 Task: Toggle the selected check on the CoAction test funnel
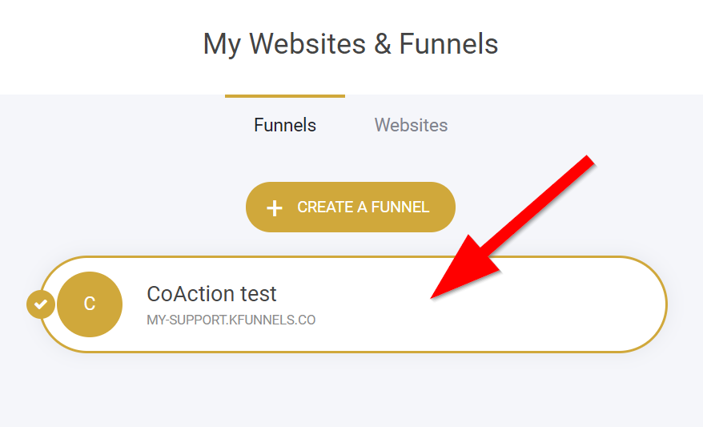pos(40,304)
